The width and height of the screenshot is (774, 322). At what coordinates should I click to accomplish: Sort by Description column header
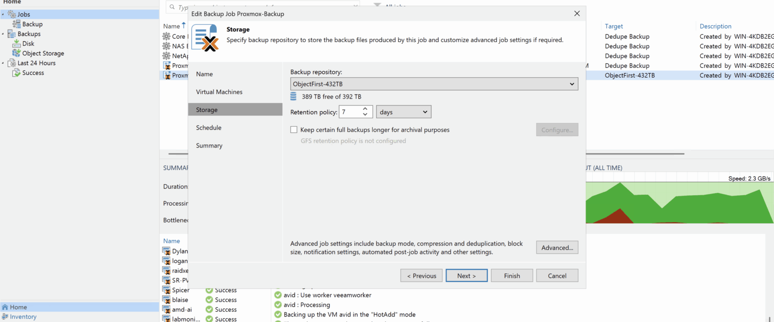point(715,26)
